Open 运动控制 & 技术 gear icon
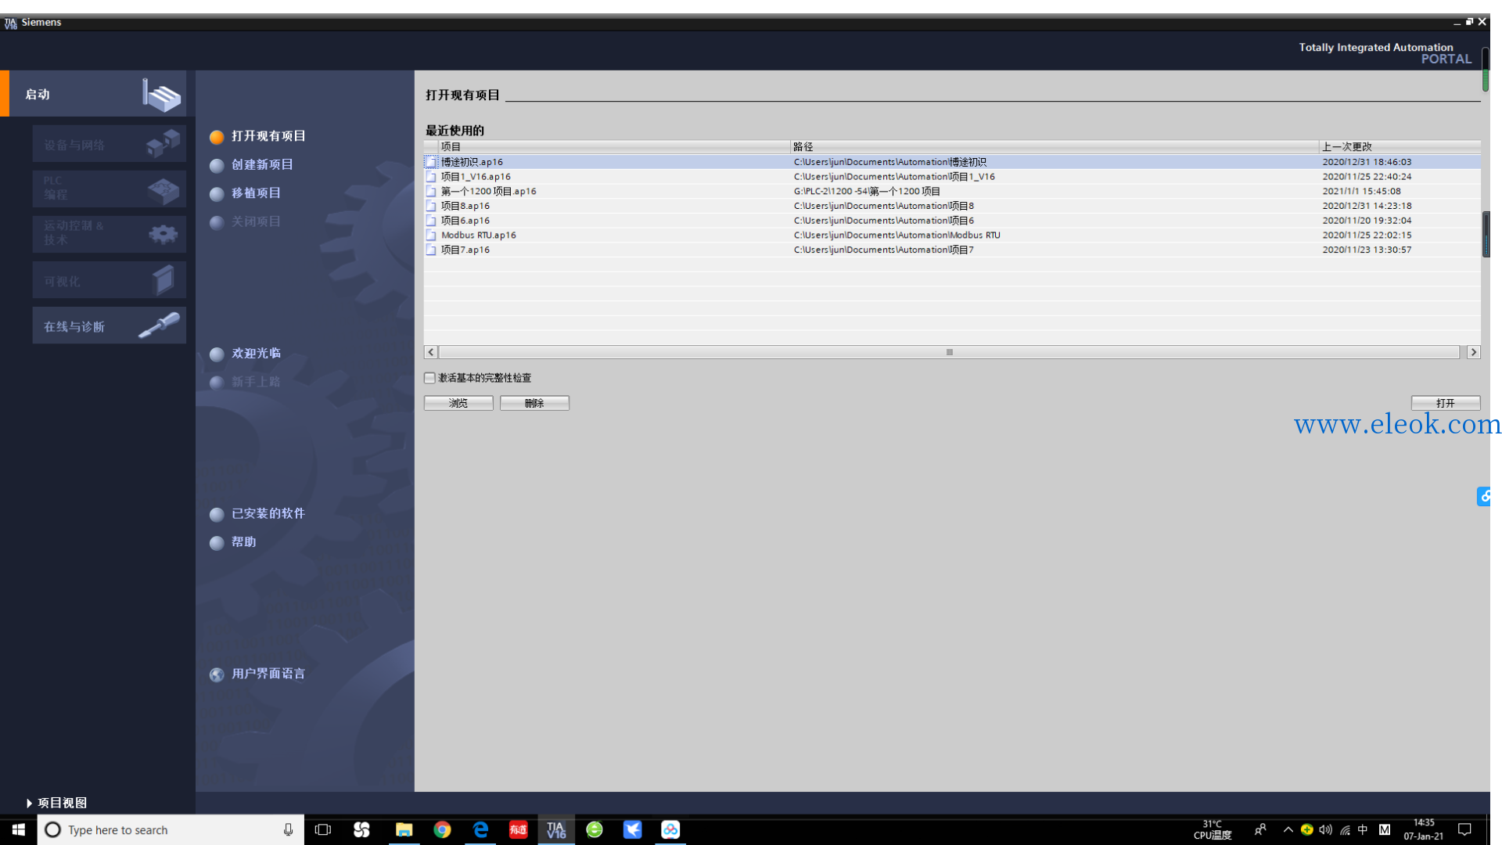1502x845 pixels. point(163,234)
